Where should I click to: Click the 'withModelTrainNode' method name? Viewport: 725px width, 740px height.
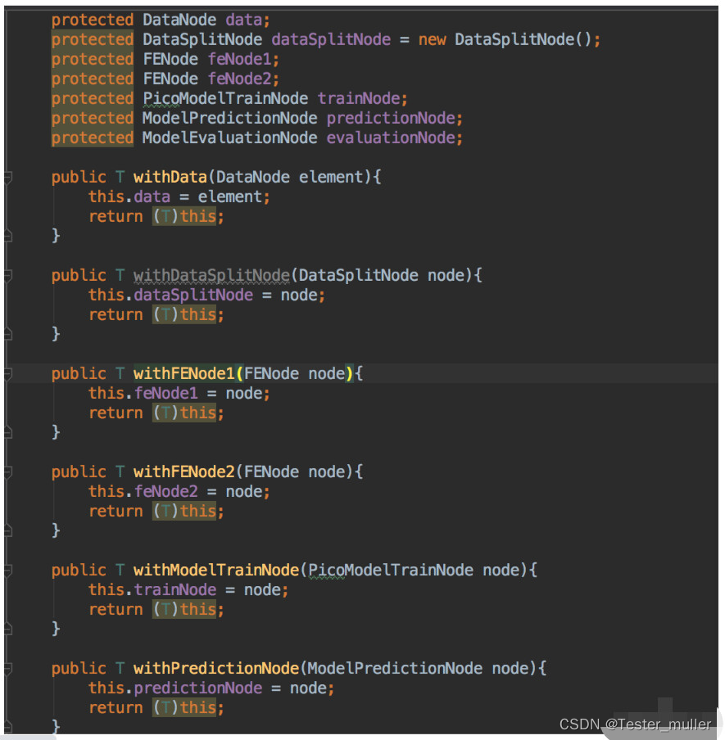216,570
